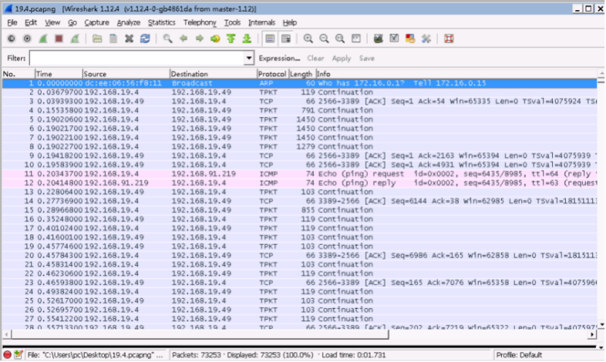Toggle packet colorizing in toolbar

269,39
